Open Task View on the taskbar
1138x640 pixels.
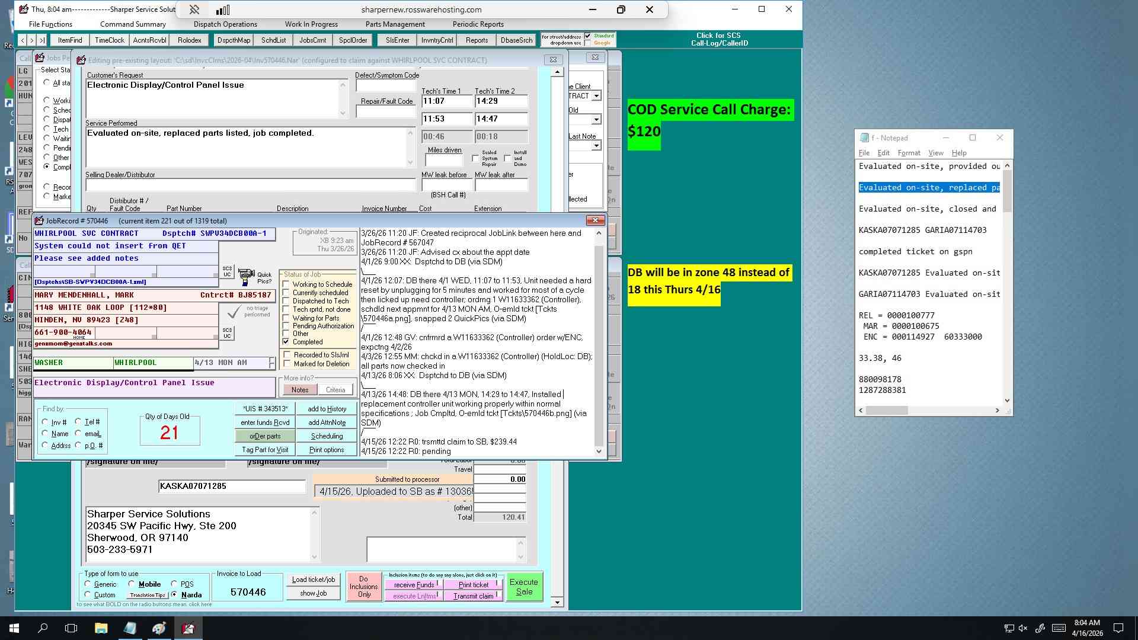click(71, 628)
